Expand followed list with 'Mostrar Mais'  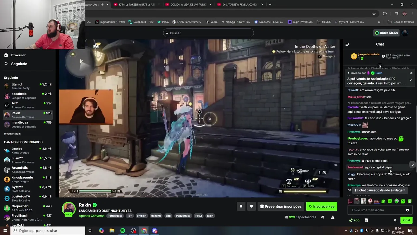12,134
